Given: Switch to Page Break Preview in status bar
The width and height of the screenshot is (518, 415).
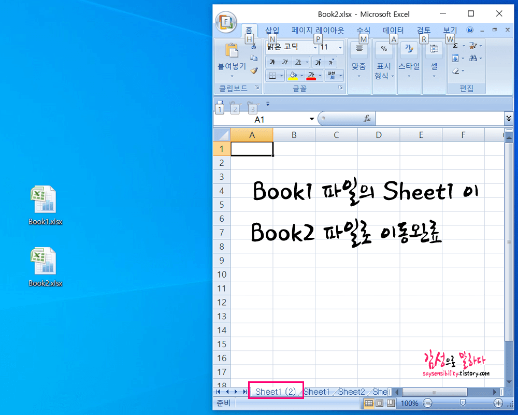Looking at the screenshot, I should [x=391, y=403].
